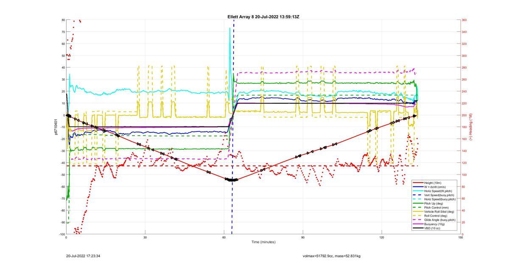The width and height of the screenshot is (509, 263).
Task: Click the left y-axis tick label '80'
Action: pyautogui.click(x=63, y=20)
